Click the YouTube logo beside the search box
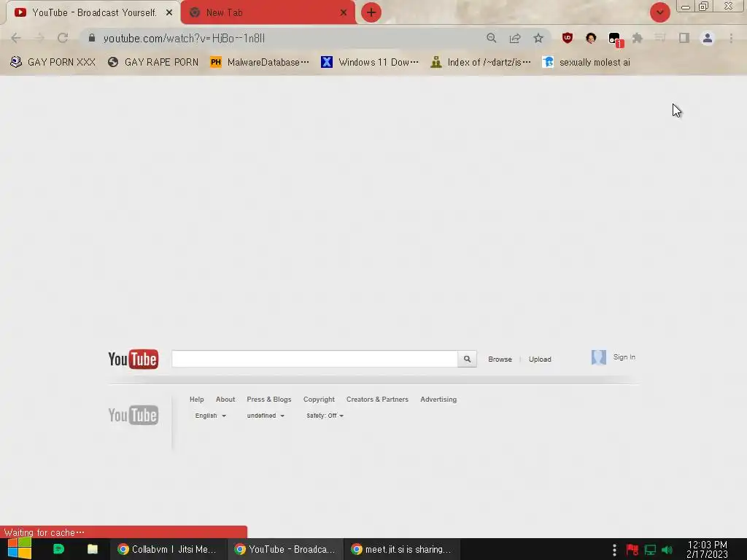 tap(133, 359)
